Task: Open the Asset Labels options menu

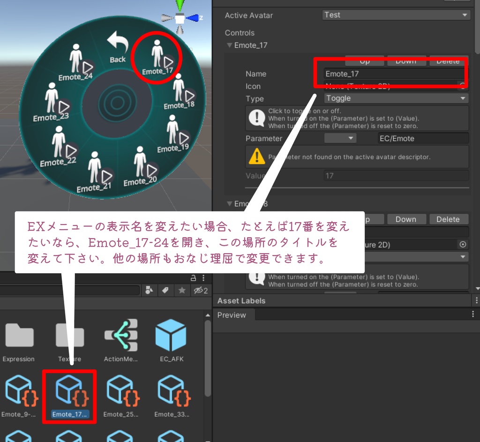Action: point(476,300)
